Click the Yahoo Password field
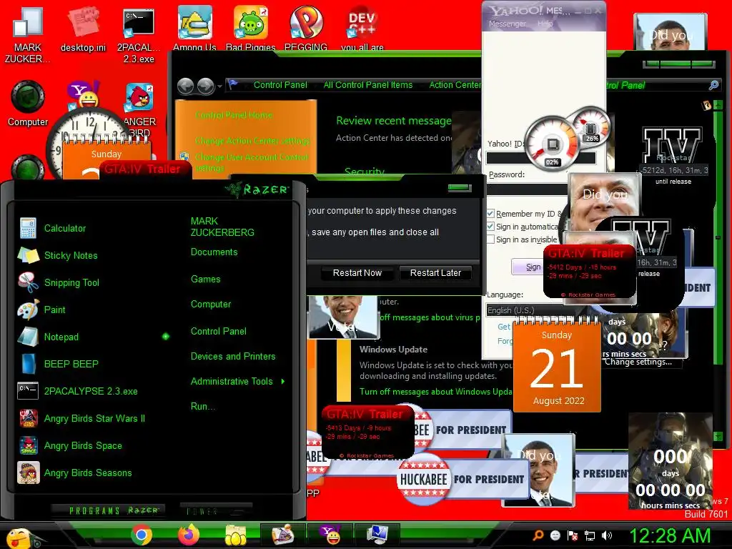The height and width of the screenshot is (549, 732). click(x=528, y=189)
